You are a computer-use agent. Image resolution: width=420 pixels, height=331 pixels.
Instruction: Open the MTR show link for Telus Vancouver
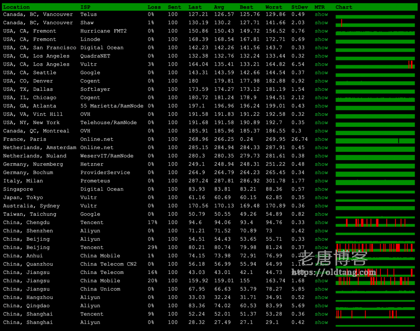click(321, 14)
